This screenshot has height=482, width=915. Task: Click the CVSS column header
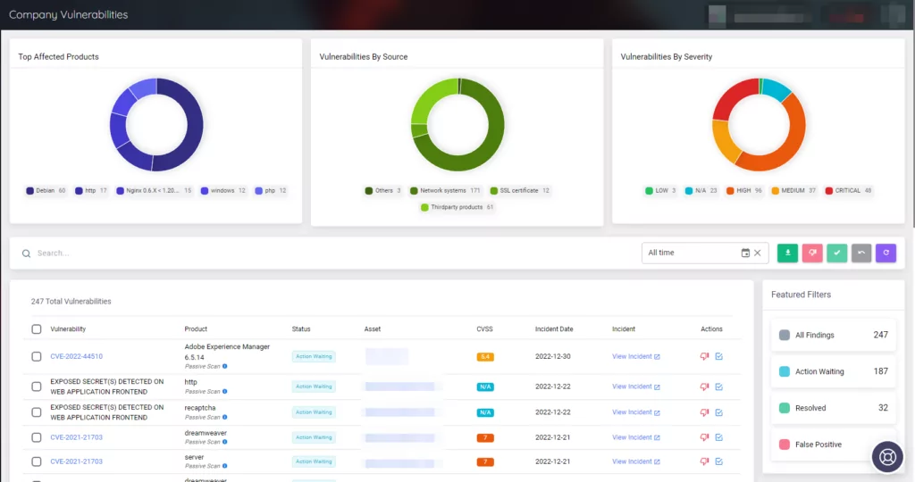484,329
